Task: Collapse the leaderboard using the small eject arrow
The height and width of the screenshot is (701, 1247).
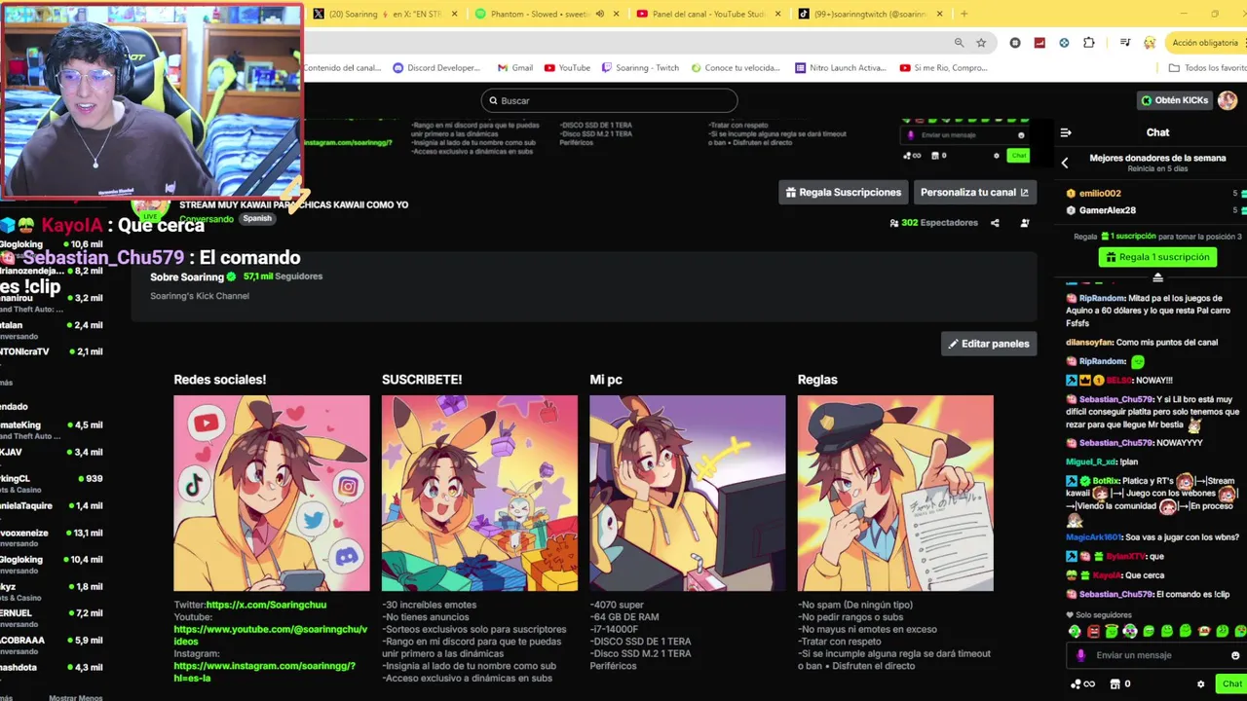Action: point(1157,278)
